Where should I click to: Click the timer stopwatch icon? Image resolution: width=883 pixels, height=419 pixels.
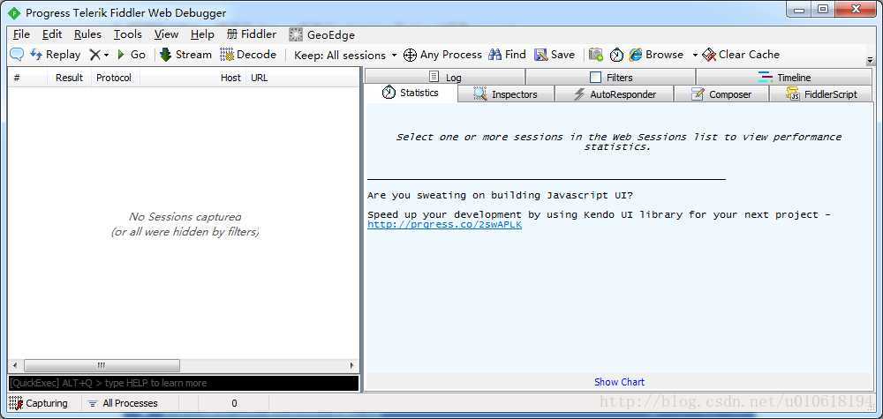pos(617,55)
